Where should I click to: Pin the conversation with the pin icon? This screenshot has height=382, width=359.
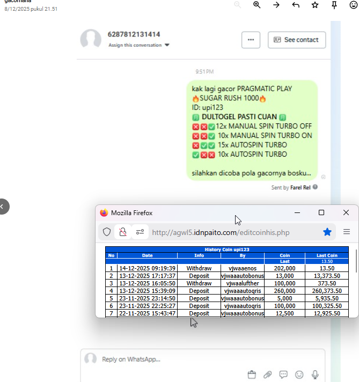[x=334, y=5]
